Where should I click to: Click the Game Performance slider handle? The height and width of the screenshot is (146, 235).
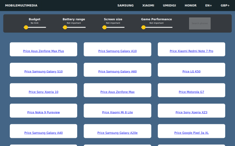[143, 27]
